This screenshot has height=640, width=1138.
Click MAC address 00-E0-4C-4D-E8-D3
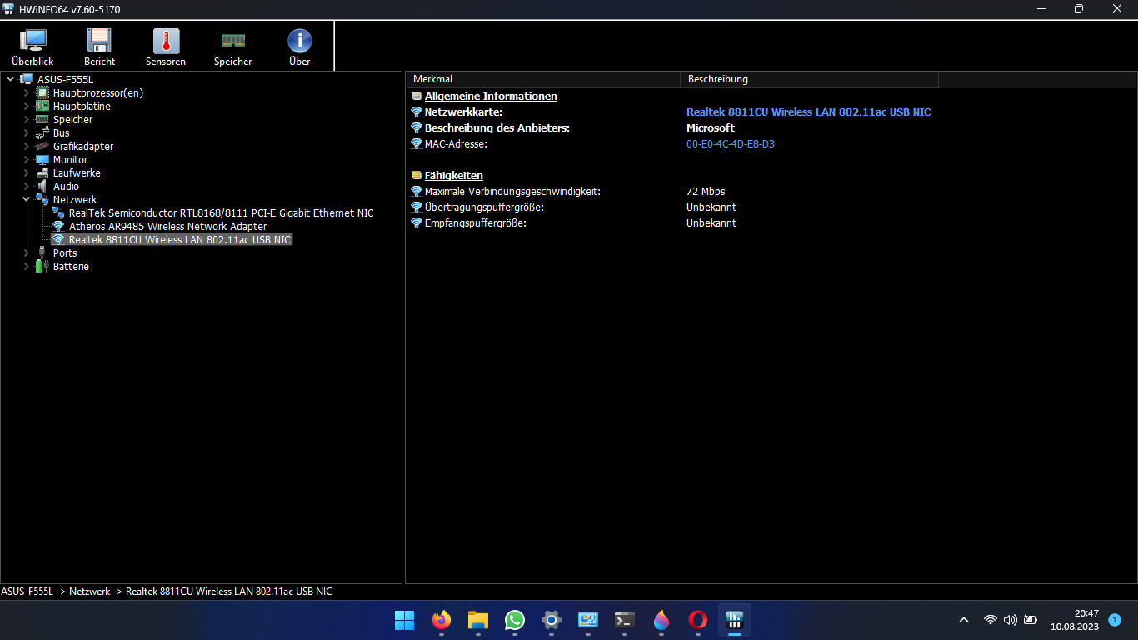pyautogui.click(x=731, y=144)
